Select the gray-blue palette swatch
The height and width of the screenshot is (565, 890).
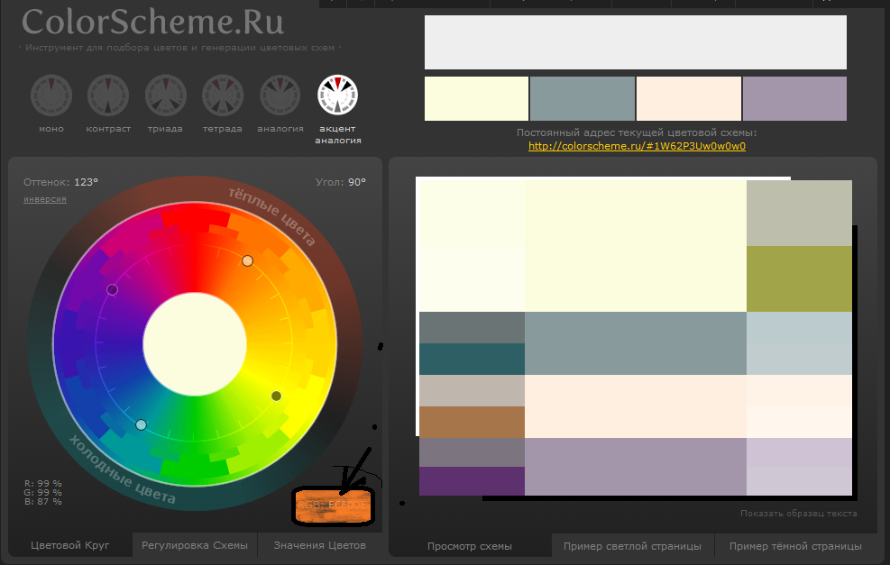(583, 99)
